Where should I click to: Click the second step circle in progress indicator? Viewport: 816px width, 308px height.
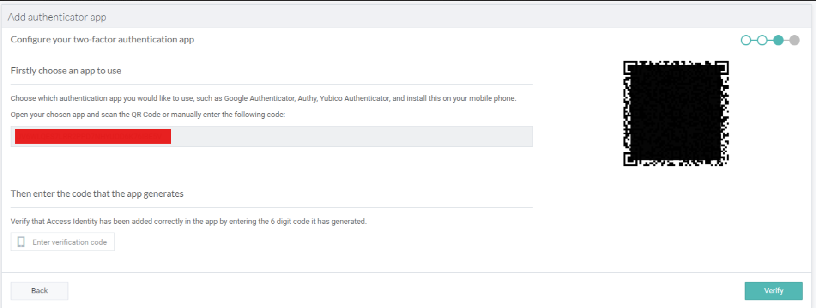coord(762,40)
